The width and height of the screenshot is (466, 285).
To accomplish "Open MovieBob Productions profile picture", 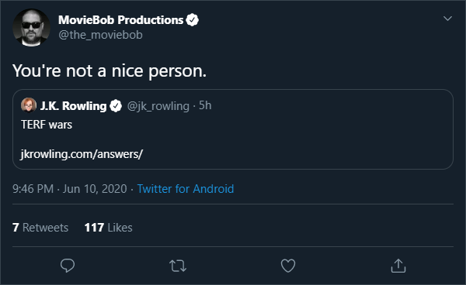I will tap(32, 27).
